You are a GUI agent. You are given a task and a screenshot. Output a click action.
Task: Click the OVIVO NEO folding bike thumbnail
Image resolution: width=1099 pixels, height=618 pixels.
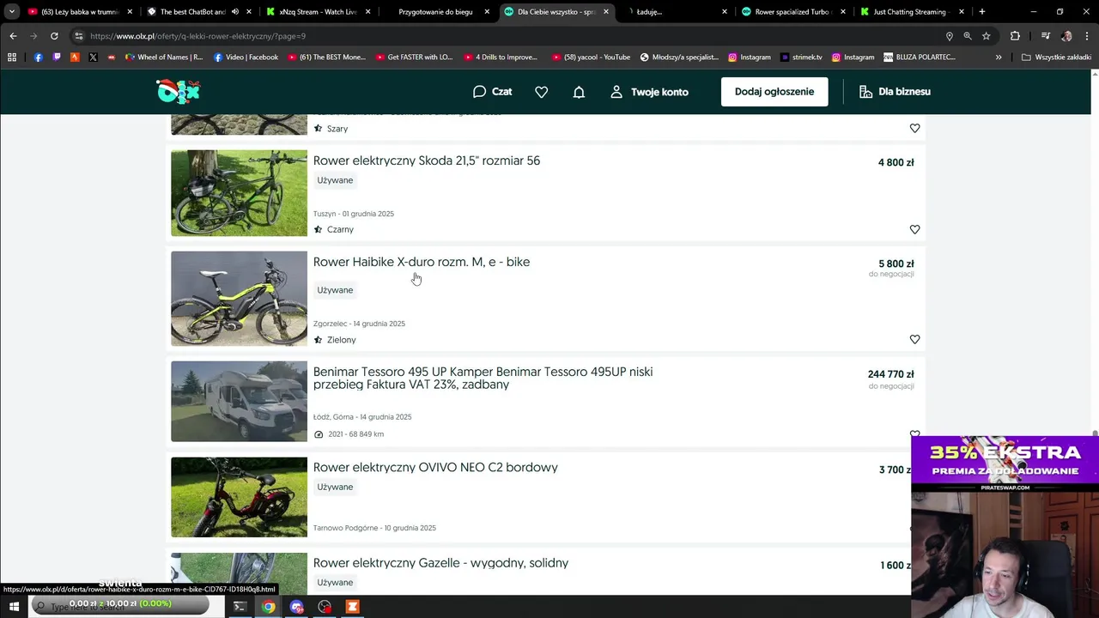pyautogui.click(x=239, y=497)
